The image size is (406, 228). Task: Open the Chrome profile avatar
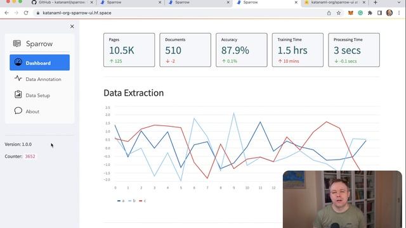(x=389, y=13)
